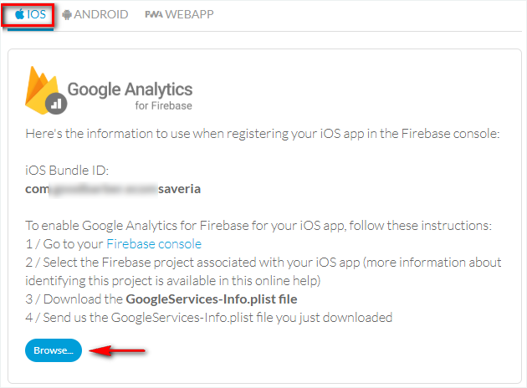Click the PWA icon beside WEBAPP

(x=153, y=14)
